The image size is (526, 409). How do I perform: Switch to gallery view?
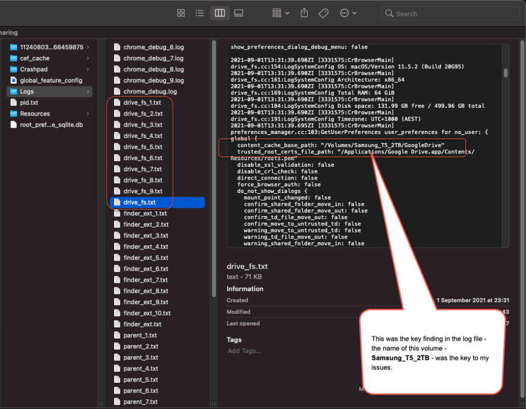239,13
